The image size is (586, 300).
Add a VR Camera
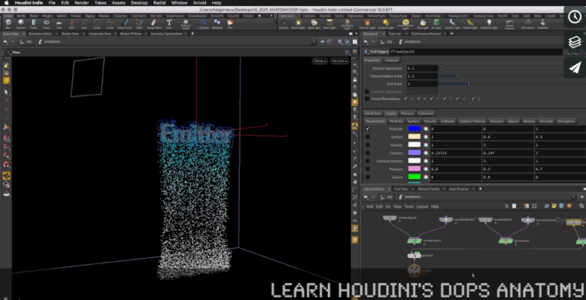point(527,24)
